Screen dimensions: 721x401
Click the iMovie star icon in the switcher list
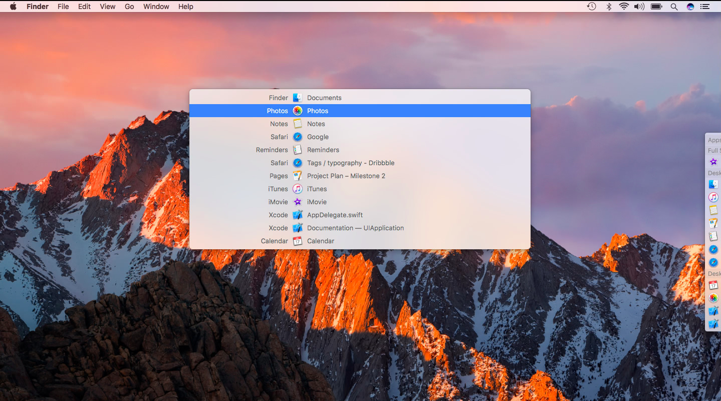tap(298, 202)
